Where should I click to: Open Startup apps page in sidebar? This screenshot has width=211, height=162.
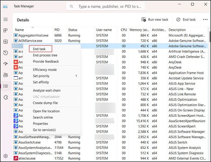pos(5,64)
